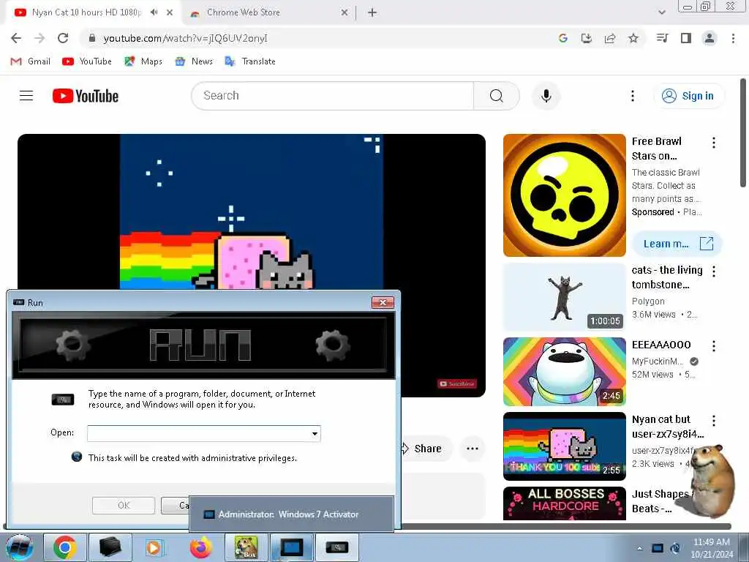Close the Chrome Web Store tab
Viewport: 749px width, 562px height.
tap(345, 12)
